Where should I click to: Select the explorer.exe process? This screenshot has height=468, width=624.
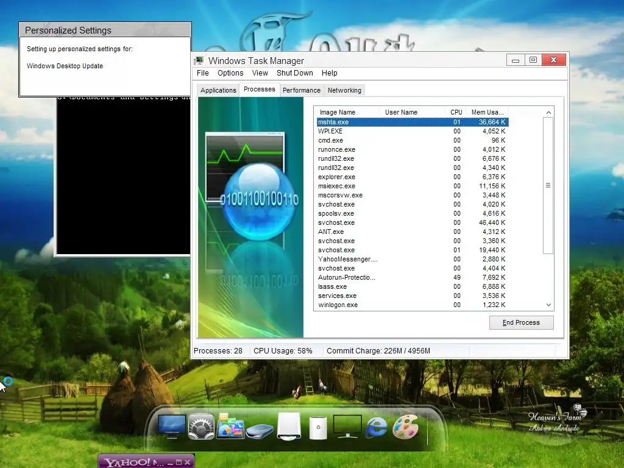point(413,177)
